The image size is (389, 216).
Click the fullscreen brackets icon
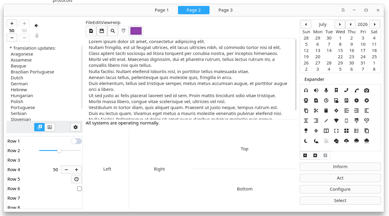336,131
